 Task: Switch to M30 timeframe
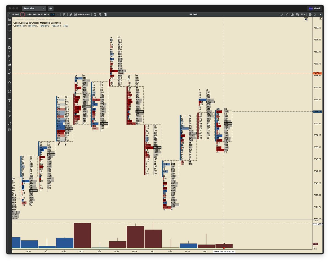click(x=46, y=15)
